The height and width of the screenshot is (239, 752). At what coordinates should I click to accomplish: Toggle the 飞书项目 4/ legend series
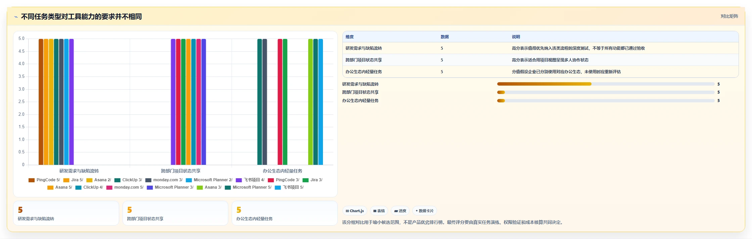point(250,180)
